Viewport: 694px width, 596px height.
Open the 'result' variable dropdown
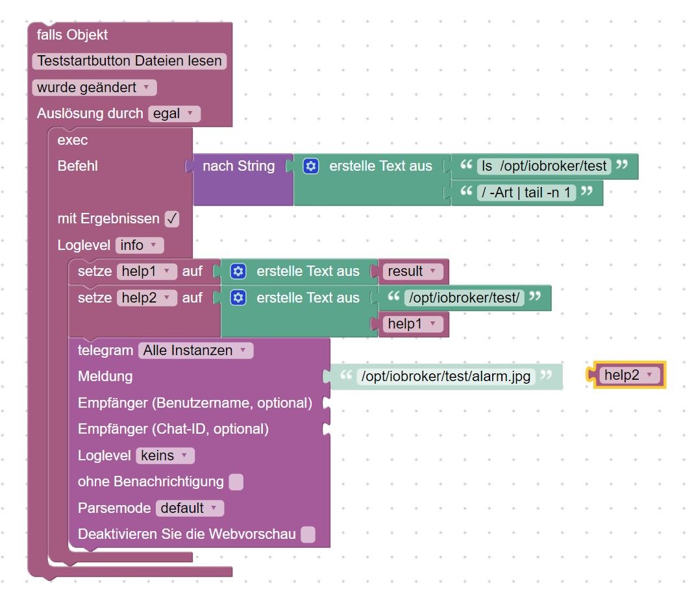412,271
